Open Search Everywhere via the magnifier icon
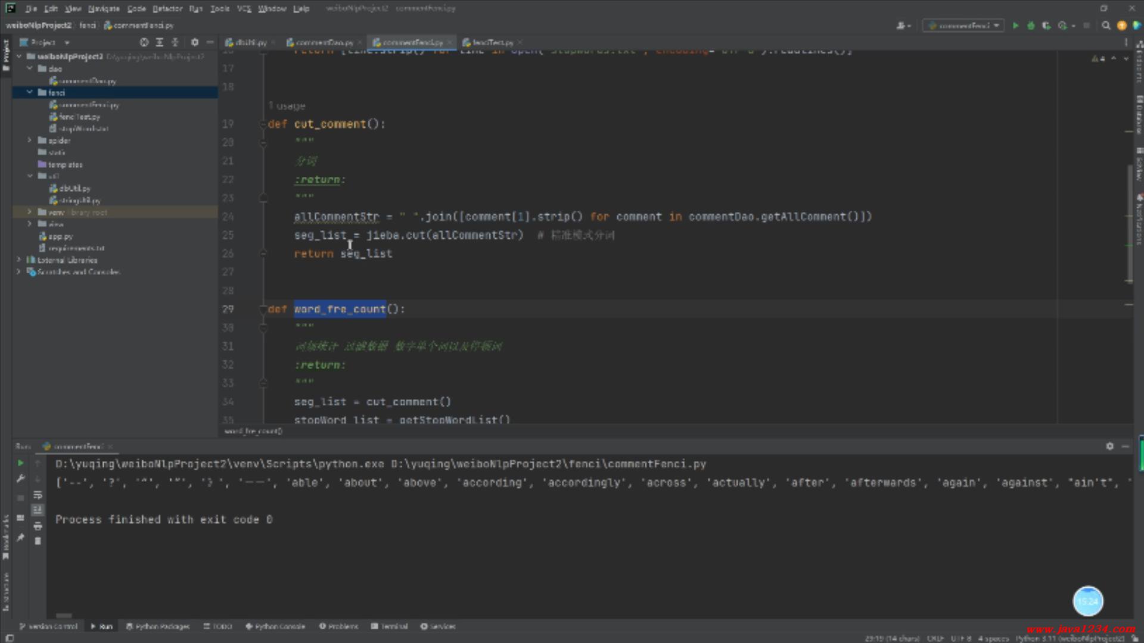The width and height of the screenshot is (1144, 643). click(1106, 26)
